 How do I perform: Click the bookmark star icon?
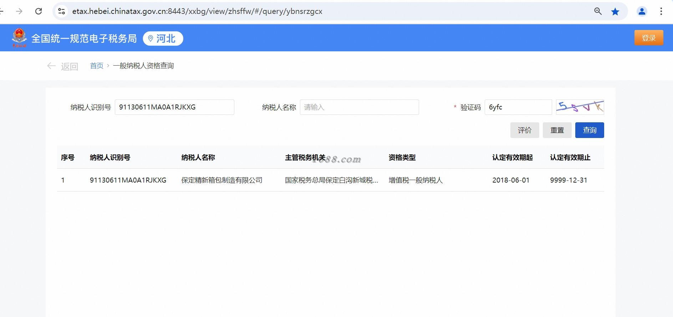pyautogui.click(x=615, y=12)
